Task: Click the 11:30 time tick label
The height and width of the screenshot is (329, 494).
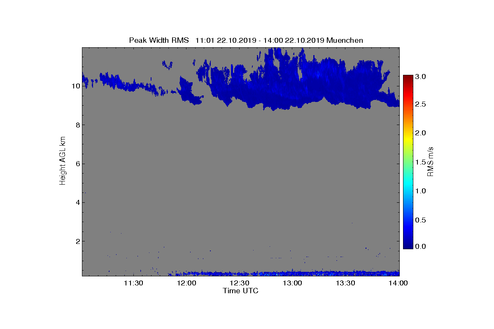Action: [133, 283]
